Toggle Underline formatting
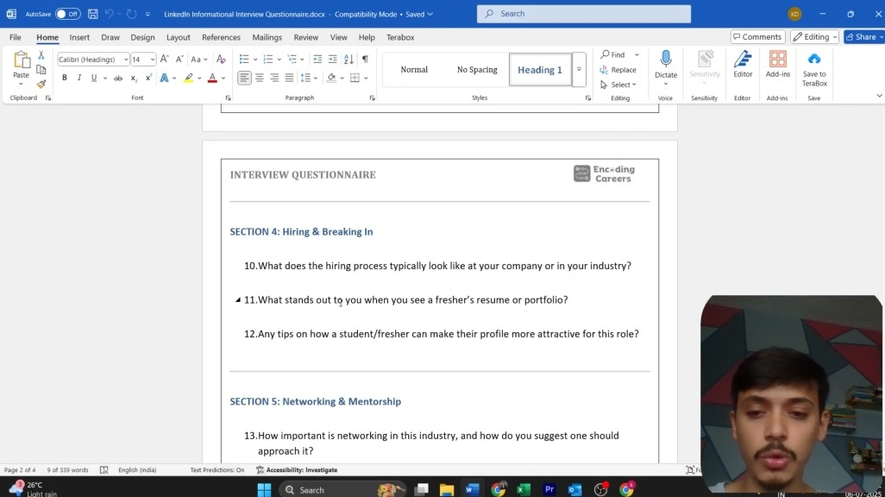 click(94, 78)
